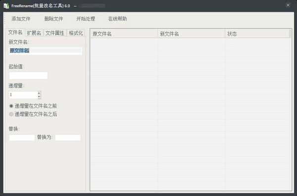Screen dimensions: 297x196
Task: Switch to the 扩展名 tab
Action: [x=34, y=33]
